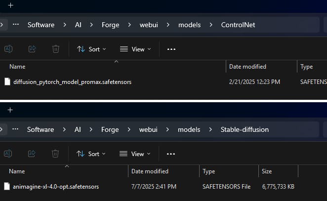This screenshot has width=327, height=201.
Task: Sort by the Size column header
Action: (x=266, y=171)
